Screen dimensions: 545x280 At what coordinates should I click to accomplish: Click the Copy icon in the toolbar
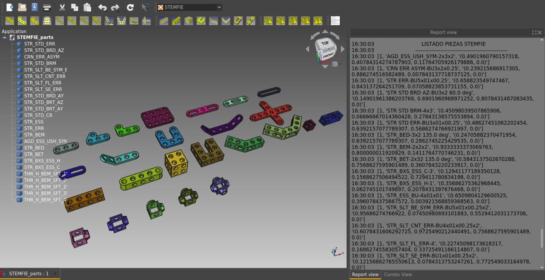point(75,7)
